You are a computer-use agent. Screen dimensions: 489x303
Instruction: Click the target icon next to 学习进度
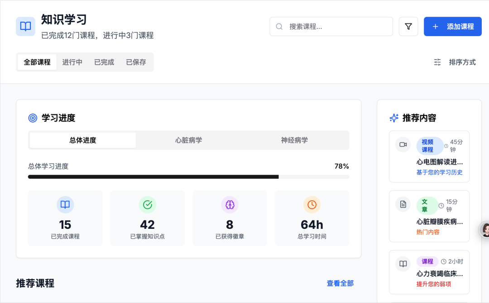click(33, 118)
